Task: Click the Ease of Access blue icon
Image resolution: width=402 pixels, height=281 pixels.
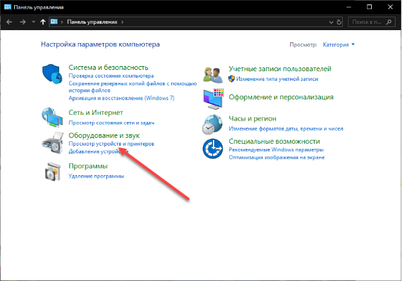Action: (x=212, y=149)
